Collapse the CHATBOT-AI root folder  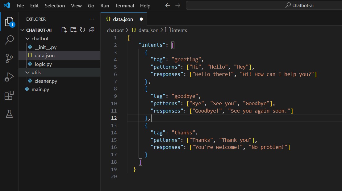(22, 30)
